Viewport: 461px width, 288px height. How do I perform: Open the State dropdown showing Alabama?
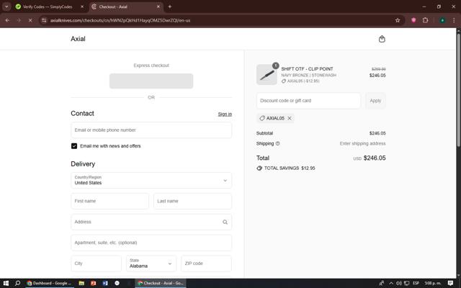point(151,264)
